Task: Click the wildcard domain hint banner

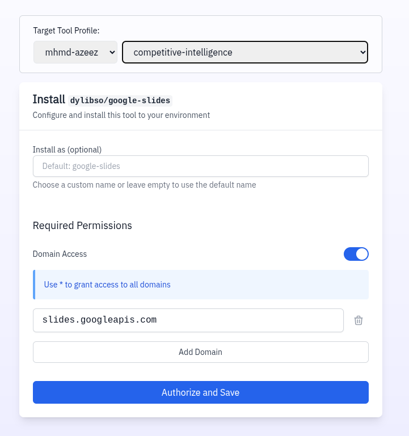Action: [200, 285]
